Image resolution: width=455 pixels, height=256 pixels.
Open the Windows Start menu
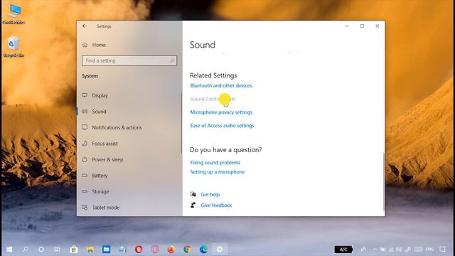[9, 250]
